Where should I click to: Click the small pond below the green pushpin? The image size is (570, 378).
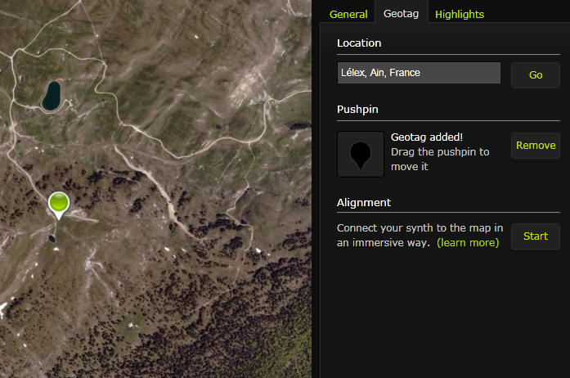pos(52,239)
